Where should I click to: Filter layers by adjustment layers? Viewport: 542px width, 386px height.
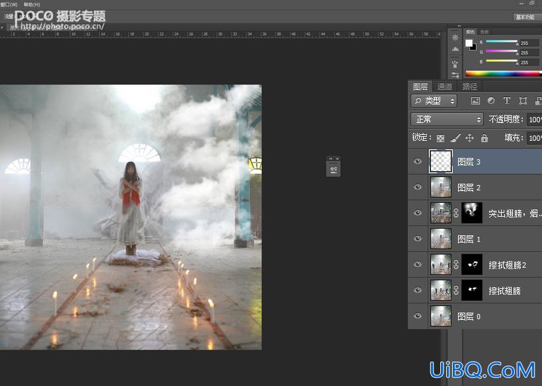pos(491,100)
